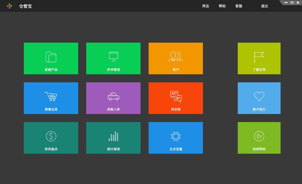Screen dimensions: 302x184
Task: Open the 统计报表 bar chart icon
Action: [113, 136]
